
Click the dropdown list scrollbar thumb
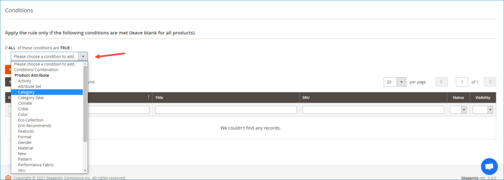(85, 103)
